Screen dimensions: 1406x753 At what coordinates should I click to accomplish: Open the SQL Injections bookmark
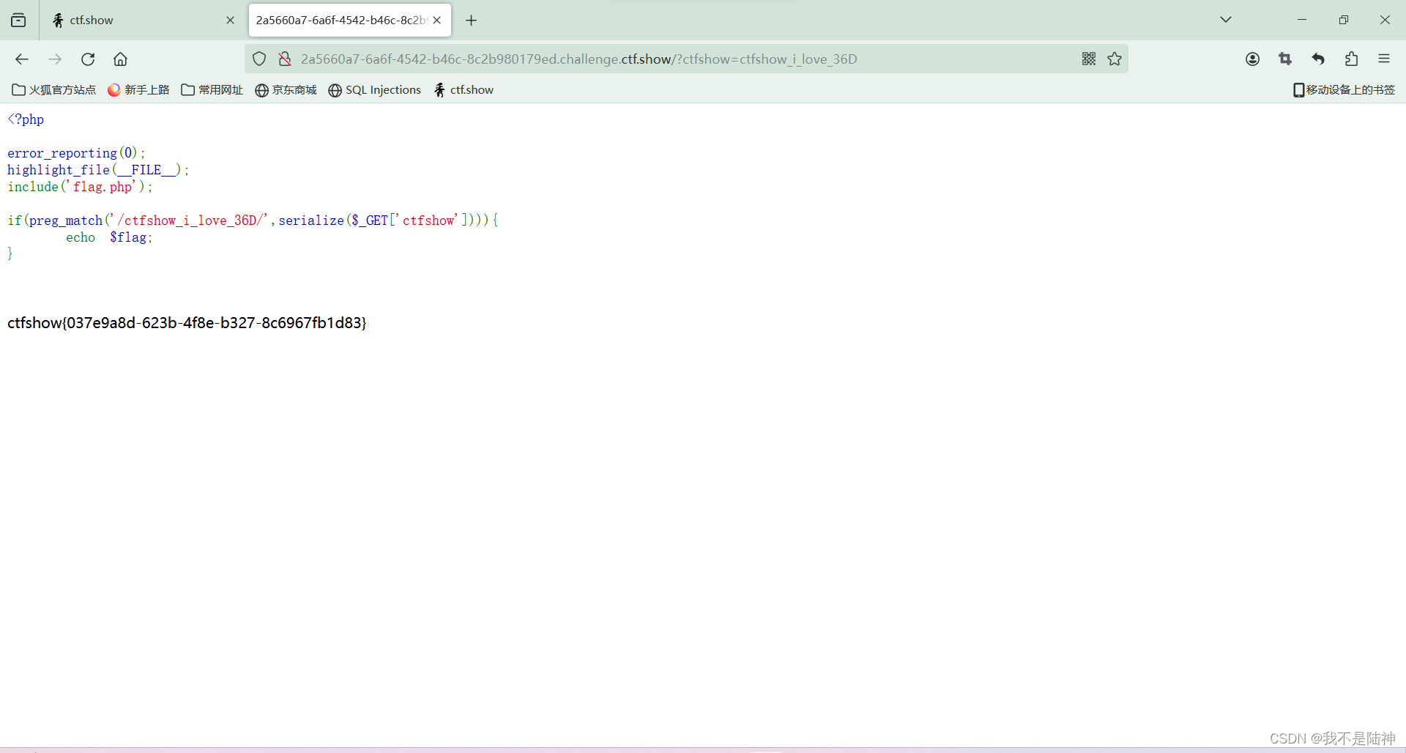coord(375,90)
